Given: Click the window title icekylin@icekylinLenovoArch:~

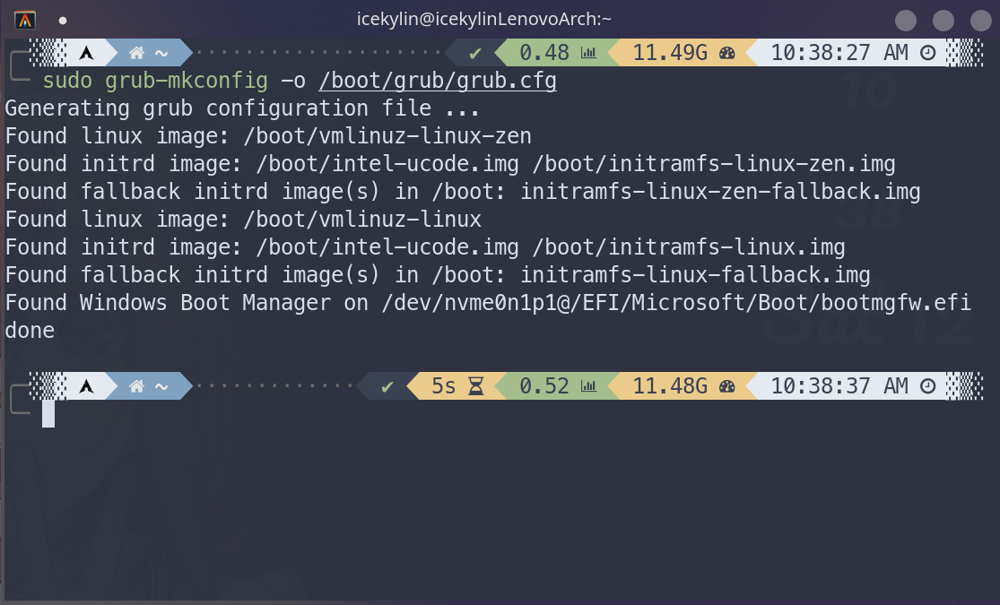Looking at the screenshot, I should 484,20.
